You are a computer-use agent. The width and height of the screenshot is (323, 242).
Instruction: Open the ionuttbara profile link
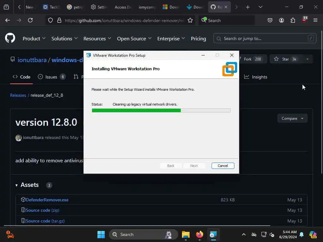click(32, 60)
